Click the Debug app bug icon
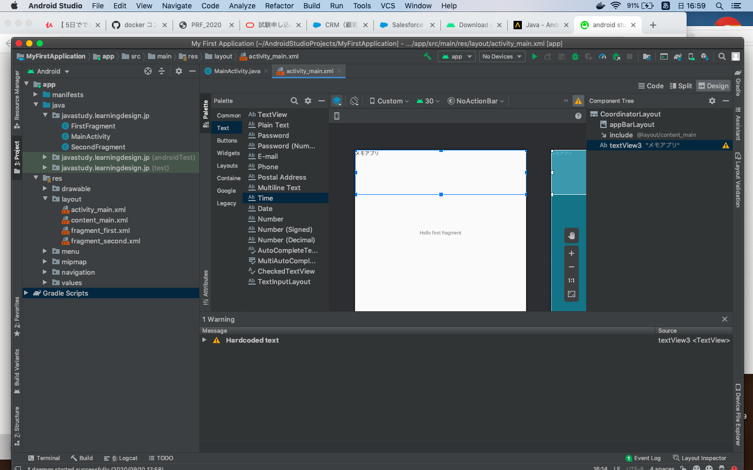 pos(575,56)
